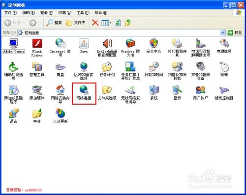
Task: Click the 后退 back toolbar button
Action: pyautogui.click(x=12, y=23)
